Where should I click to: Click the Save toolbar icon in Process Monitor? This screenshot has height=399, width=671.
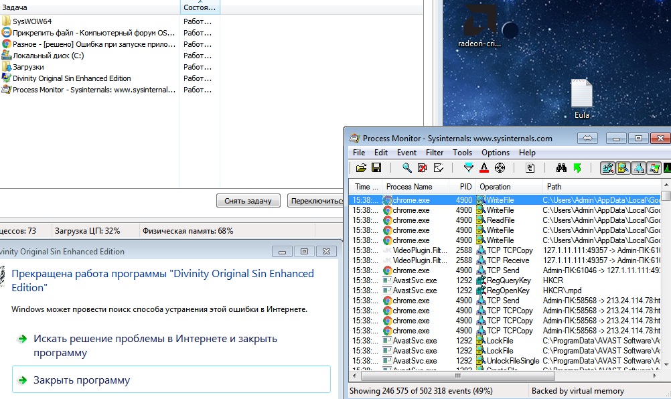click(x=376, y=167)
